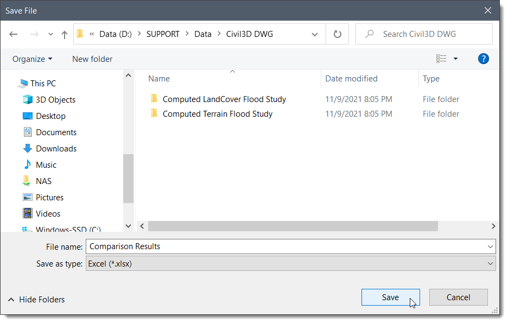Expand the hidden breadcrumb path chevrons
This screenshot has width=508, height=323.
point(92,34)
